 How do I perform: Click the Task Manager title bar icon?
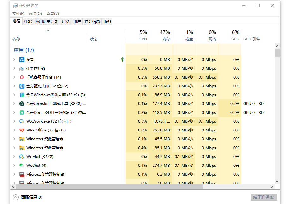click(x=15, y=6)
